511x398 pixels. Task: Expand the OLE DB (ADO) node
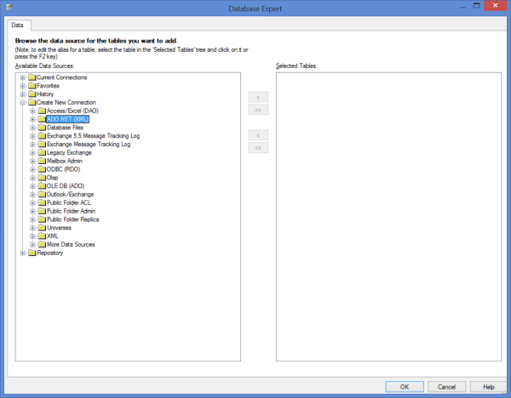32,186
